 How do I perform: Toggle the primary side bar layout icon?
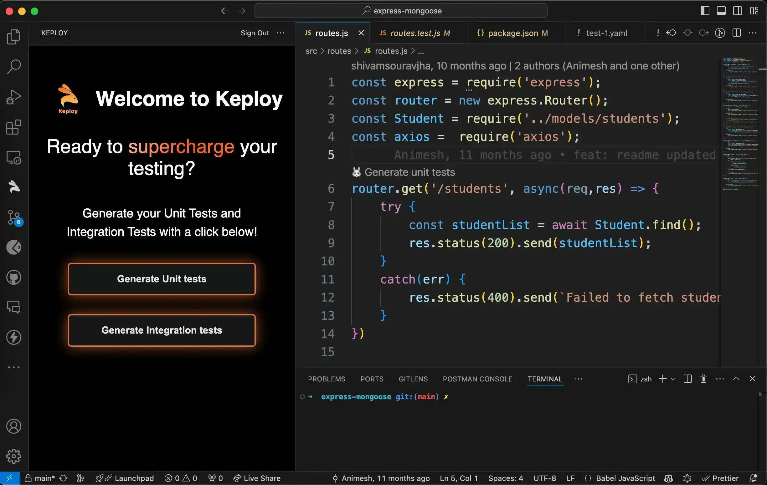pos(705,11)
